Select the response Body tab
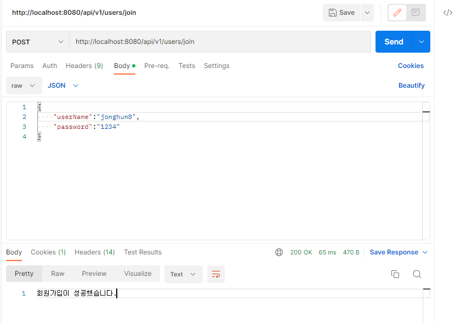This screenshot has width=455, height=323. pyautogui.click(x=14, y=252)
